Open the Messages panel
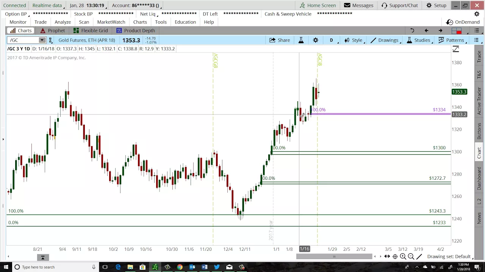 click(358, 5)
